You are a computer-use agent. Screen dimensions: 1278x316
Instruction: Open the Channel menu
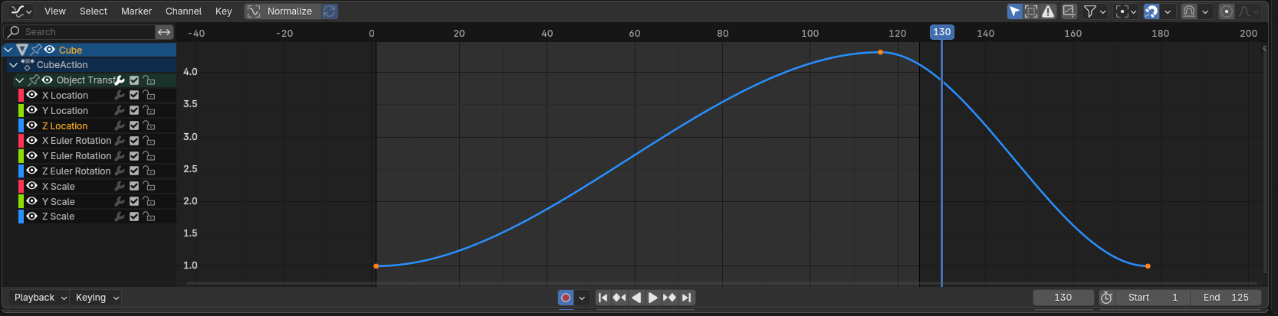(184, 11)
